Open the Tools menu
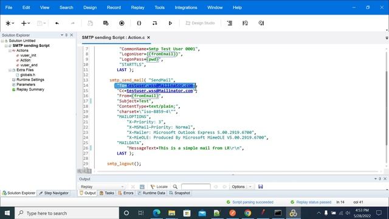 point(159,7)
